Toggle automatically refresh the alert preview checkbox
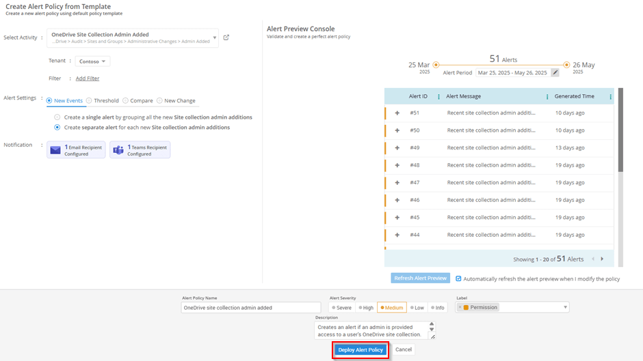The width and height of the screenshot is (643, 361). (x=458, y=278)
